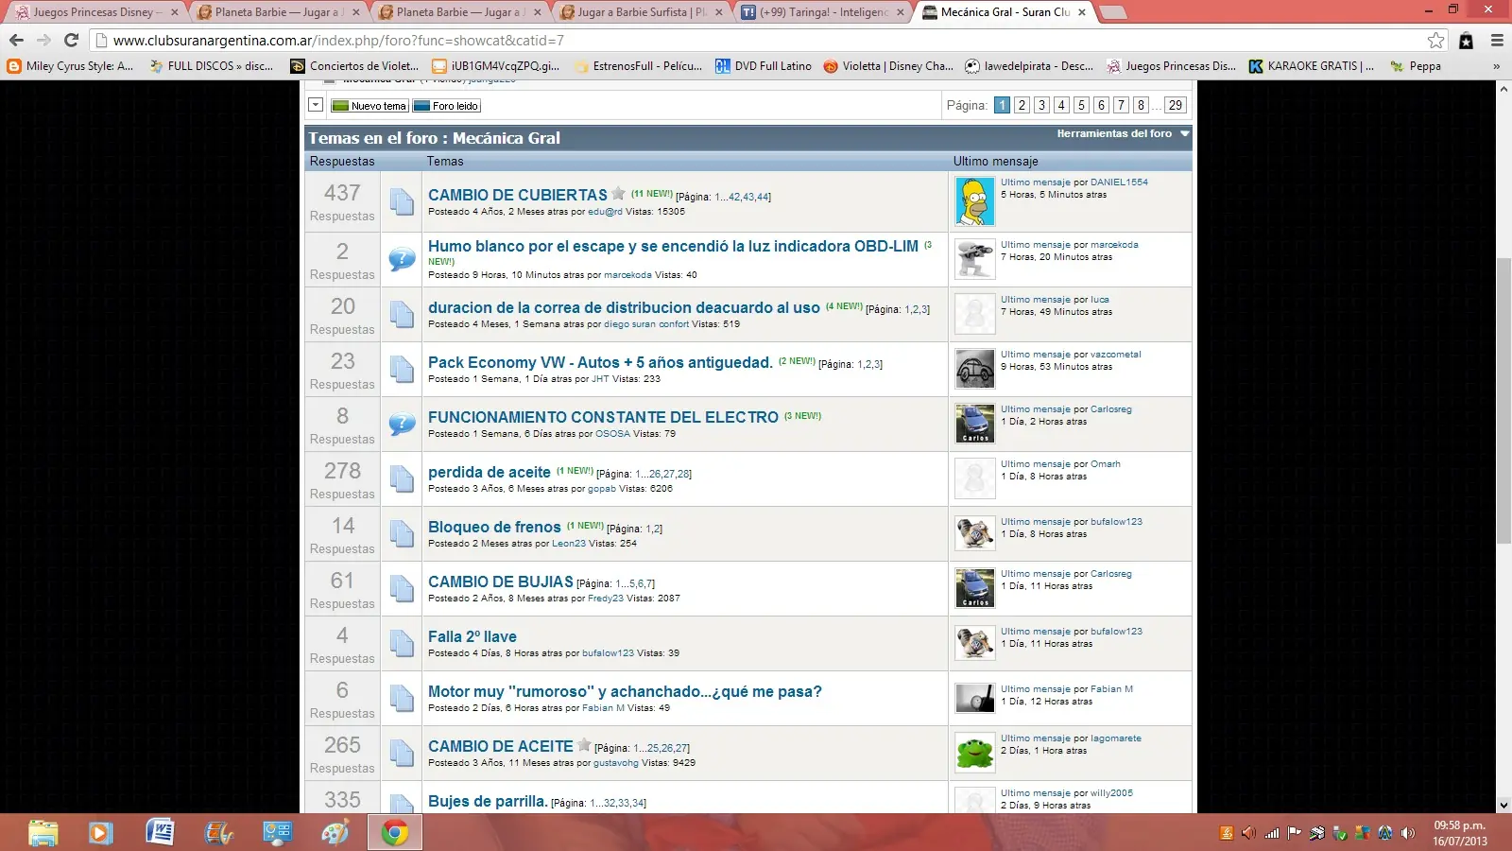Open the Humo blanco por el escape topic
This screenshot has width=1512, height=851.
click(x=673, y=246)
